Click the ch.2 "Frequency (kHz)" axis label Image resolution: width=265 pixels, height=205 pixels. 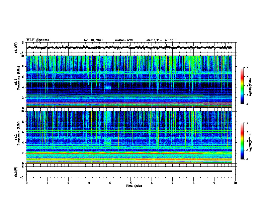point(18,133)
